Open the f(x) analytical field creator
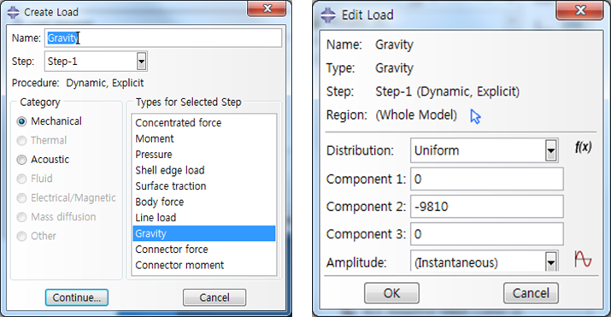Screen dimensions: 611x317 point(583,147)
